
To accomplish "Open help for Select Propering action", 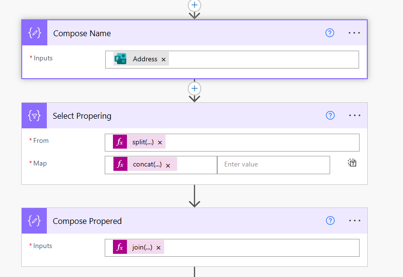I will [x=330, y=115].
